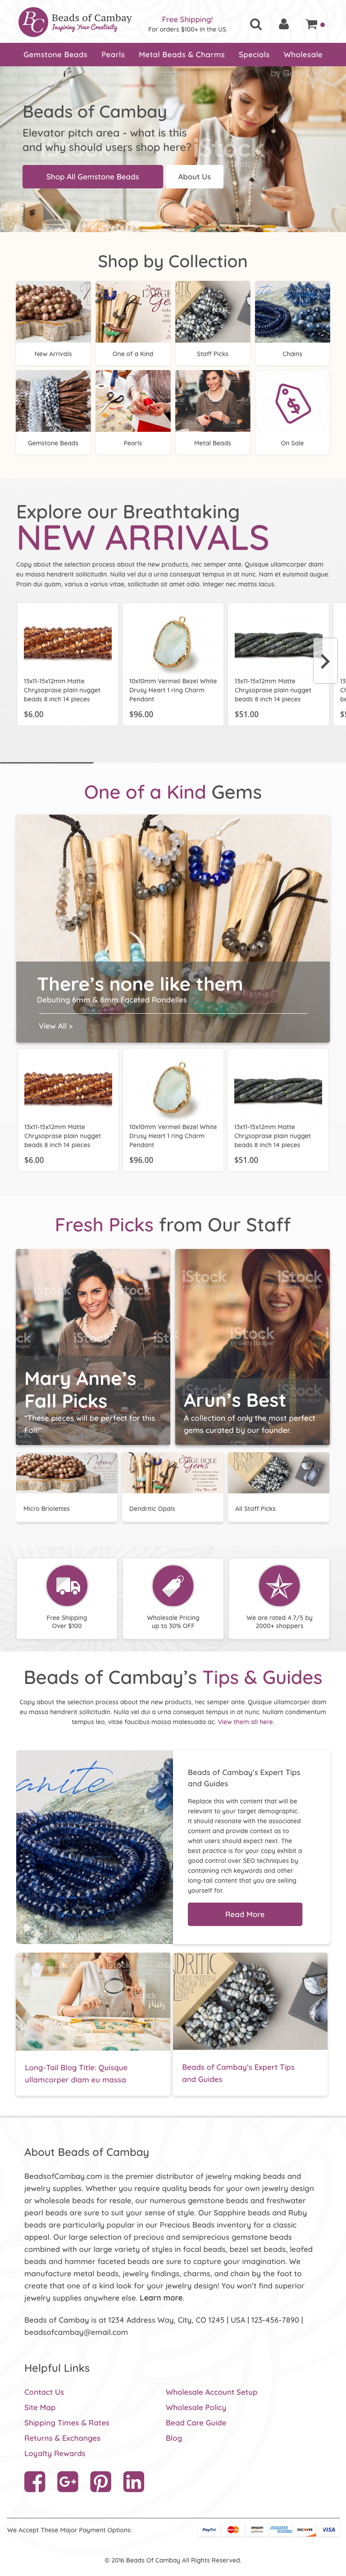Open the Pinterest social icon
The image size is (346, 2576).
[x=101, y=2481]
